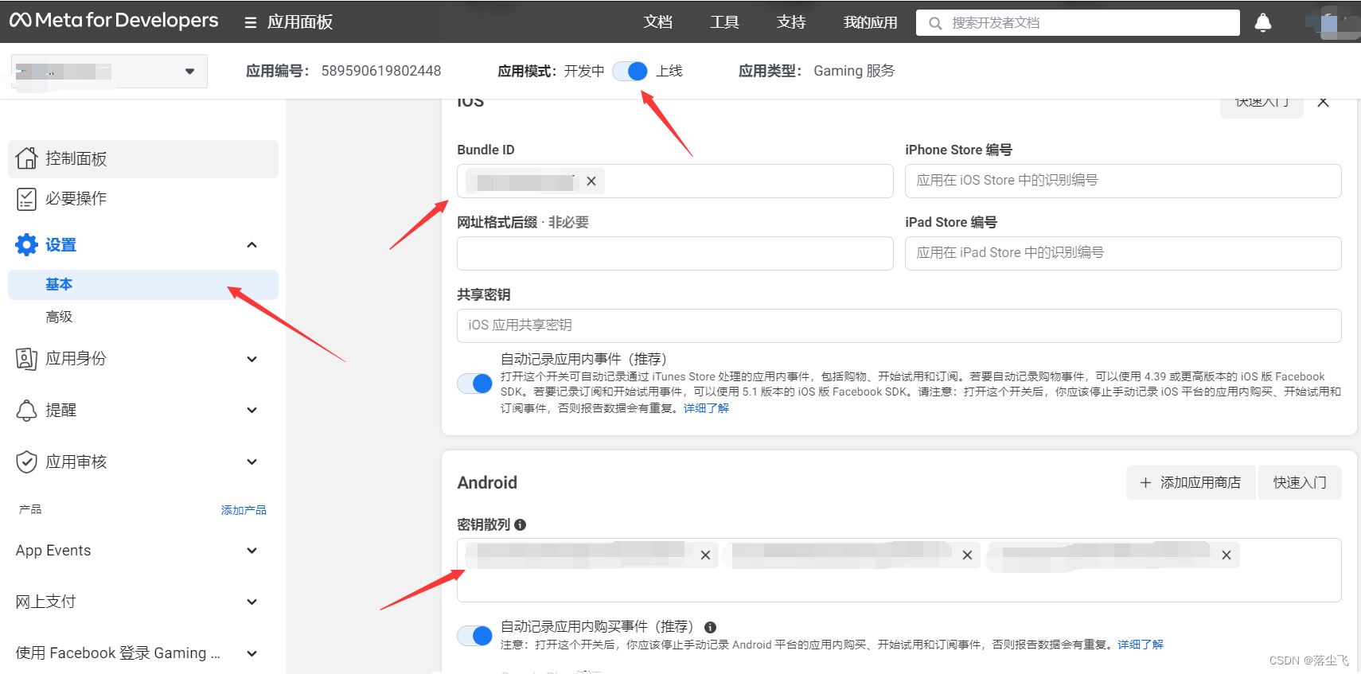Screen dimensions: 1361x674
Task: Expand the 提醒 section
Action: [252, 411]
